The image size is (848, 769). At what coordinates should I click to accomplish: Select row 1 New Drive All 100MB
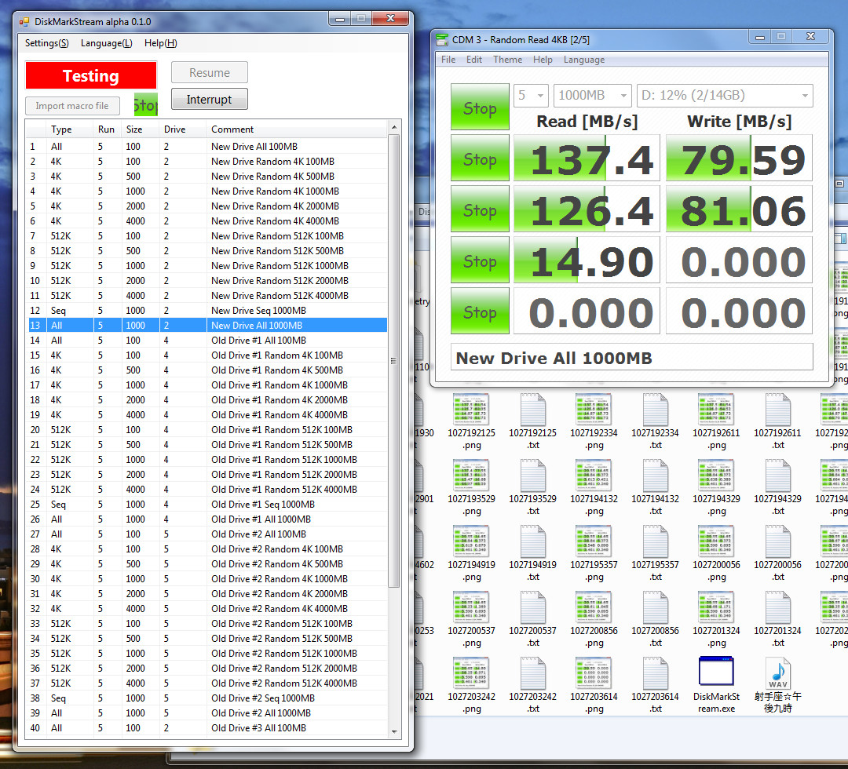207,147
